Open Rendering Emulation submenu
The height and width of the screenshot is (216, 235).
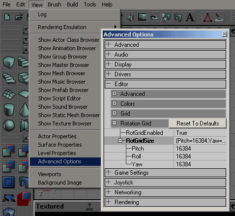click(75, 27)
